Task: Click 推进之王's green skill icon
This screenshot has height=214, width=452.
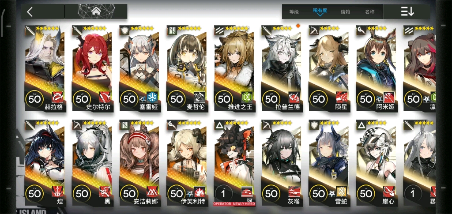Action: click(x=246, y=97)
